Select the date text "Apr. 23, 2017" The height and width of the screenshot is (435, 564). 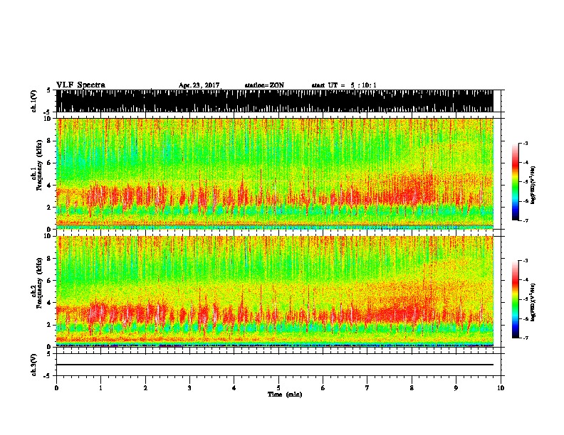(199, 85)
